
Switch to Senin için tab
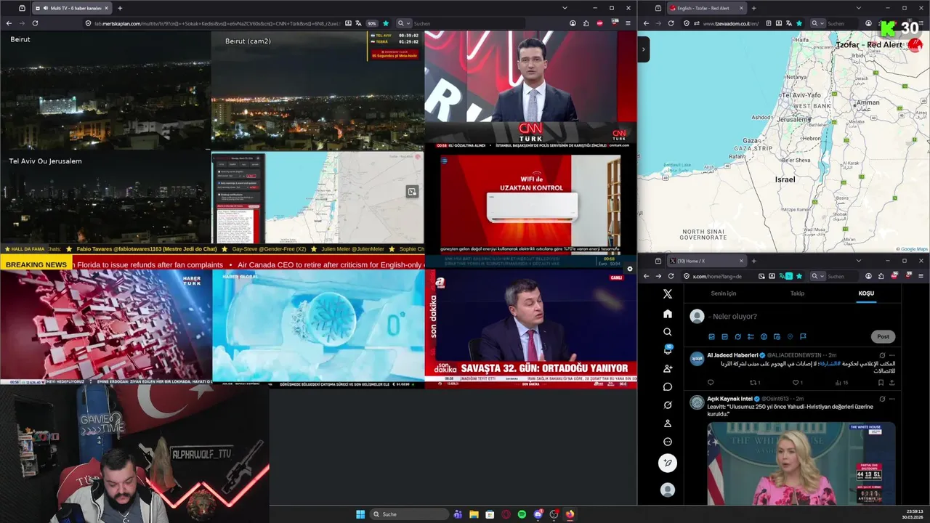pyautogui.click(x=723, y=293)
